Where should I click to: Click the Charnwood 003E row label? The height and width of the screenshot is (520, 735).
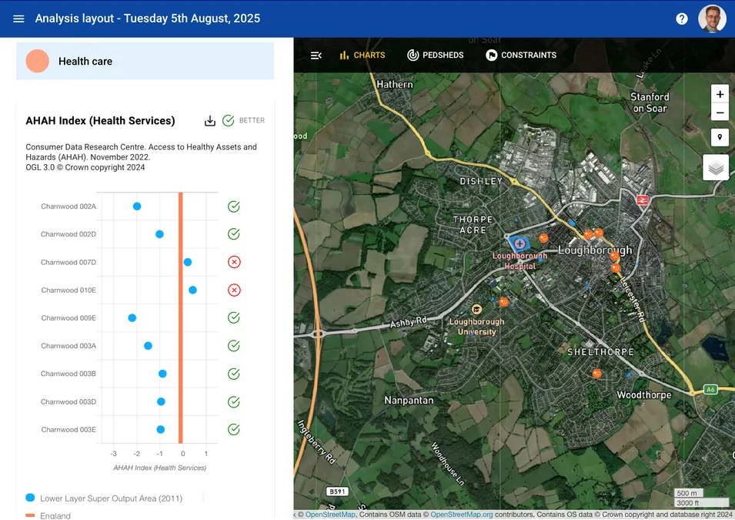click(x=68, y=429)
